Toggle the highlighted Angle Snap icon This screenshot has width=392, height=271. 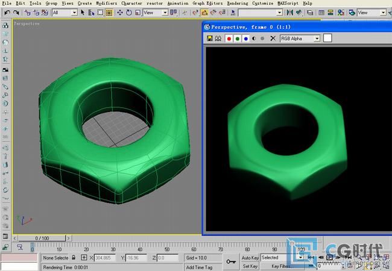point(204,13)
